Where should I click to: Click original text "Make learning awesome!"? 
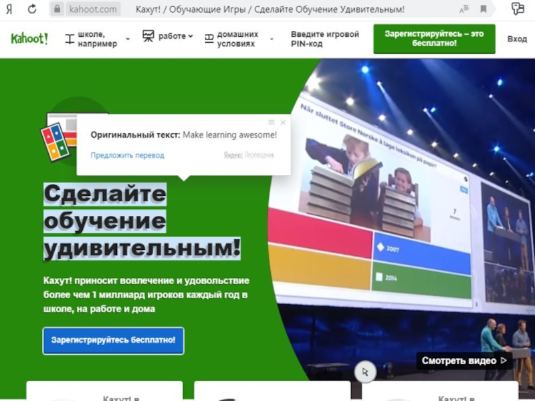tap(229, 135)
